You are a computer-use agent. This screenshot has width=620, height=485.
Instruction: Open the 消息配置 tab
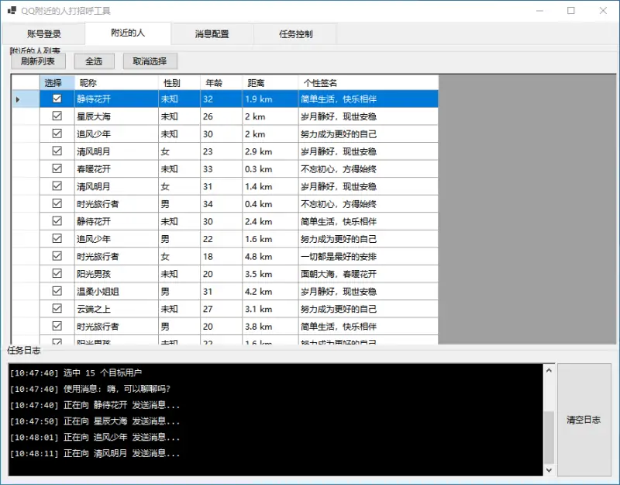[x=212, y=34]
